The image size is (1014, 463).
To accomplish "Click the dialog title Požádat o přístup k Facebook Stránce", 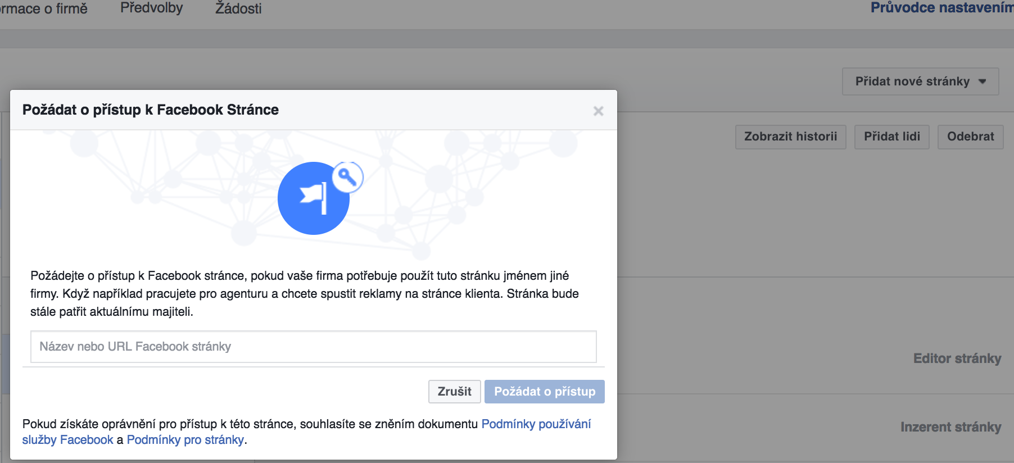I will coord(151,110).
